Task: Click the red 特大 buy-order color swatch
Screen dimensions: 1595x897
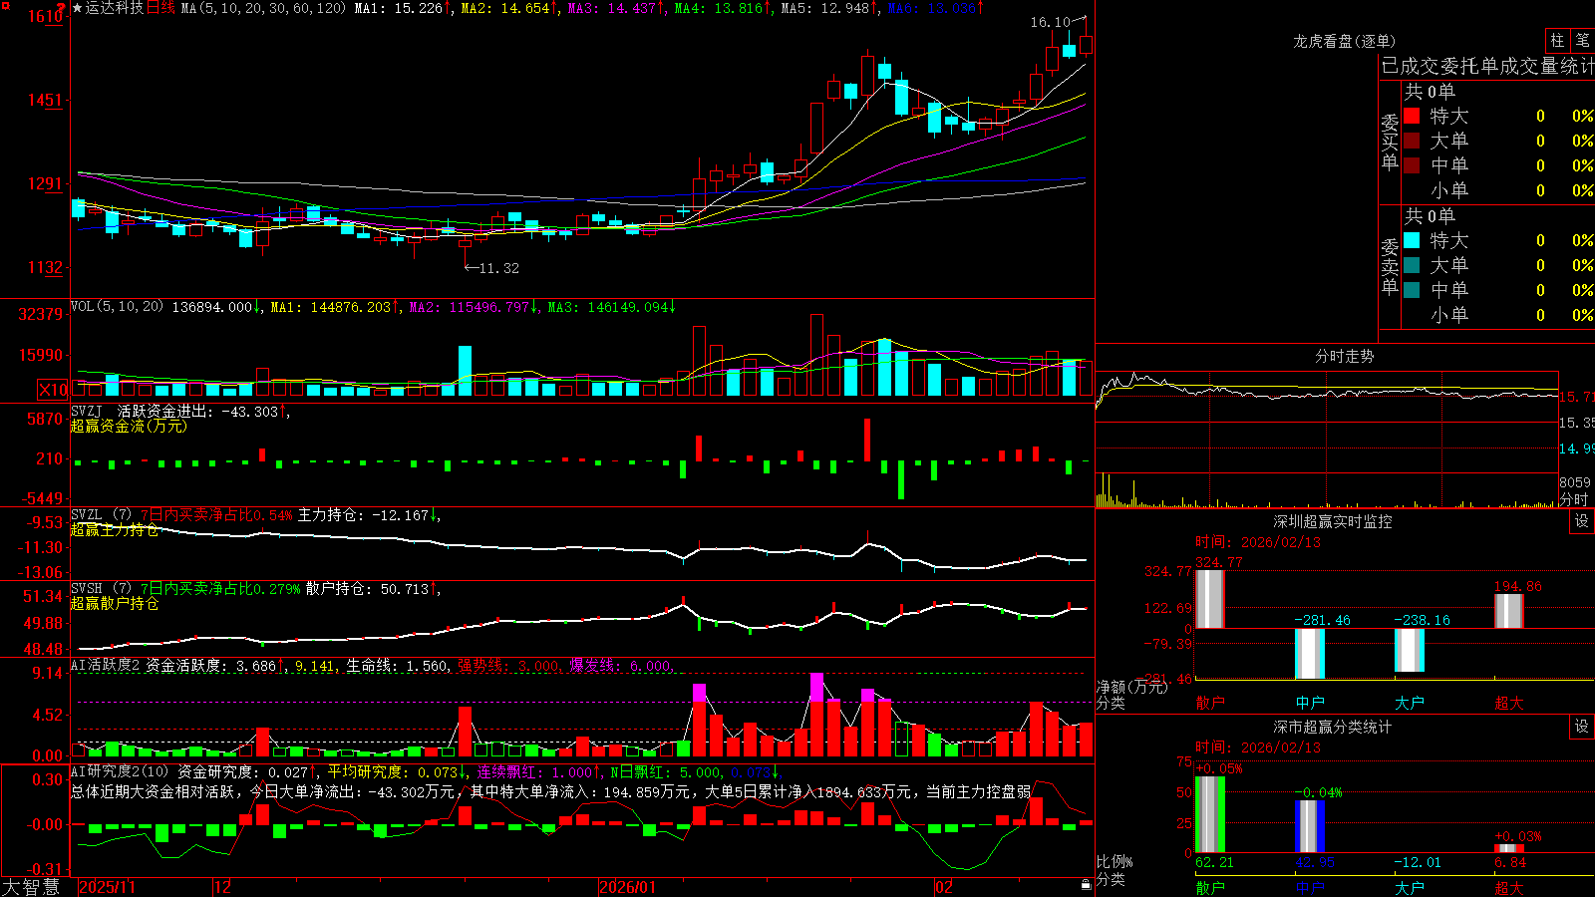Action: pos(1412,116)
